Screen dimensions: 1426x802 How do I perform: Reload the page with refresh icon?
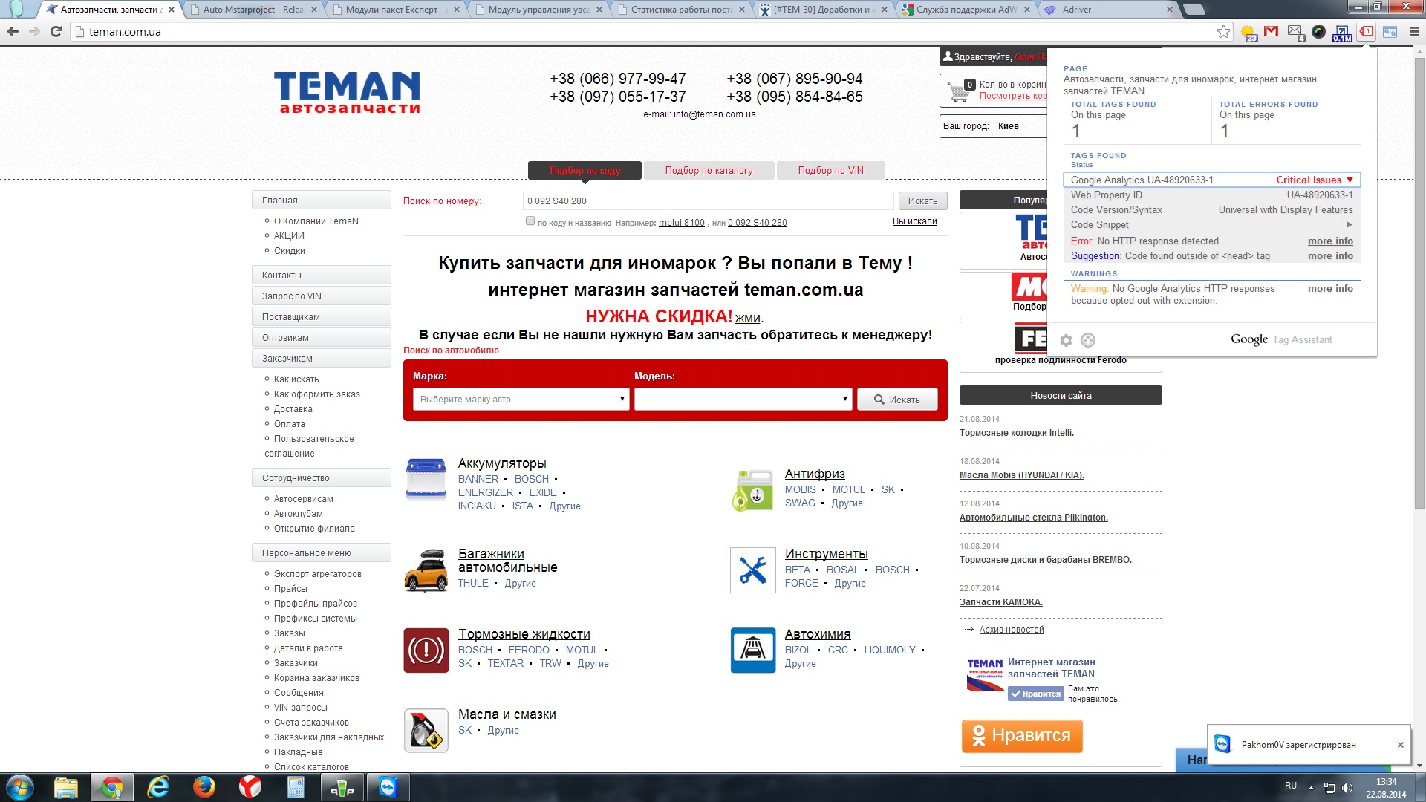(56, 32)
